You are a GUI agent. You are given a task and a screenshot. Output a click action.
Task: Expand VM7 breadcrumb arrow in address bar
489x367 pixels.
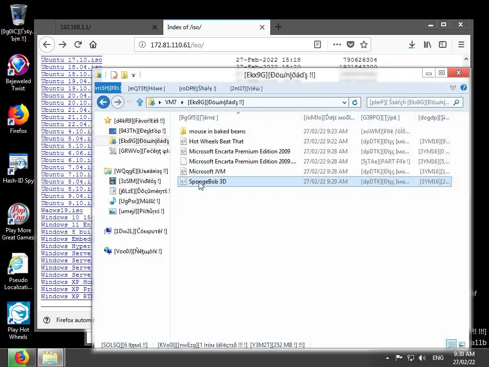pos(182,102)
